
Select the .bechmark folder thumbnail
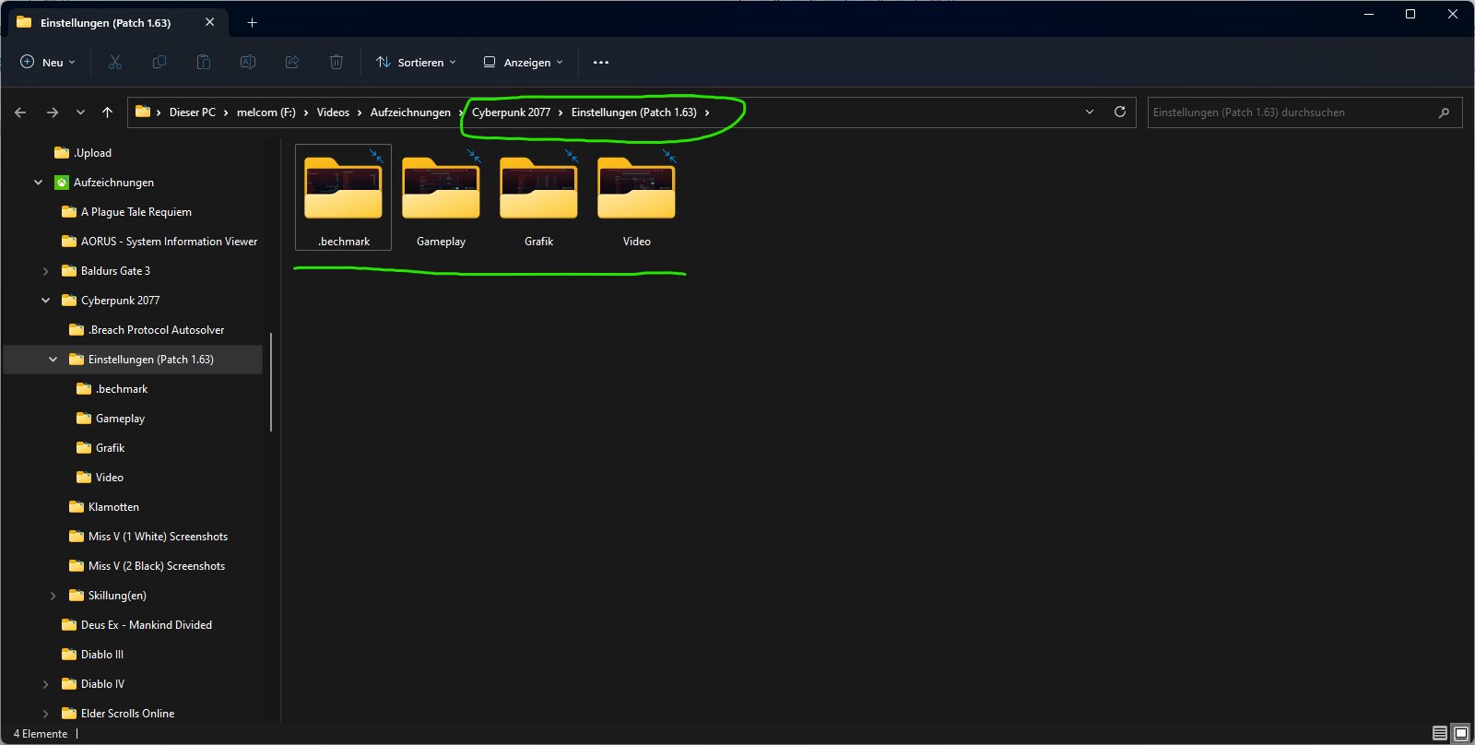tap(343, 197)
